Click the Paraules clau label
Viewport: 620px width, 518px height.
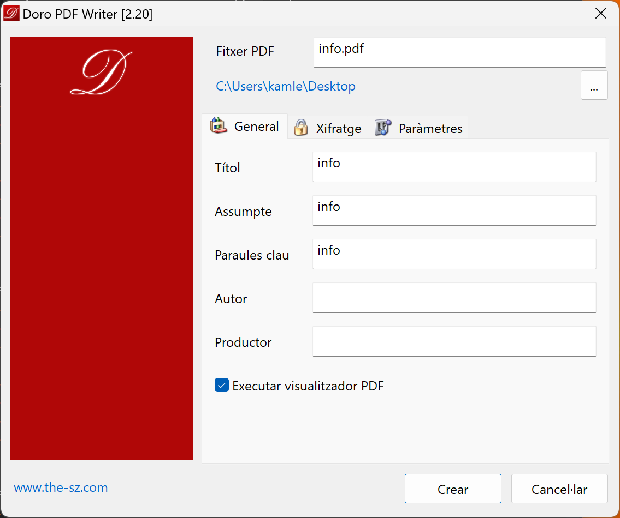(252, 255)
